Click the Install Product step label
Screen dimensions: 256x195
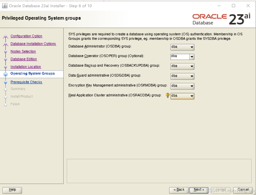[22, 96]
